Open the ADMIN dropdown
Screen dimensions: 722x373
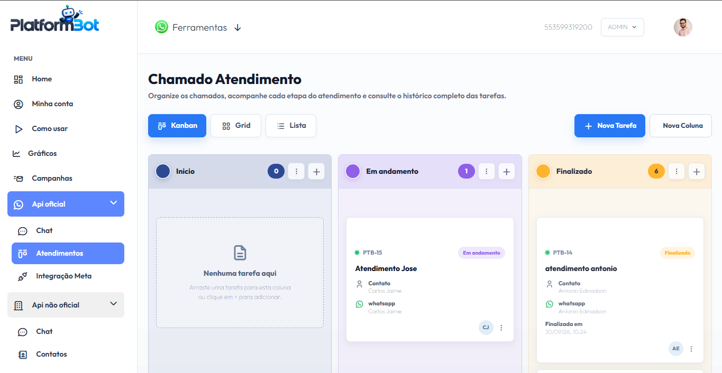pos(622,27)
